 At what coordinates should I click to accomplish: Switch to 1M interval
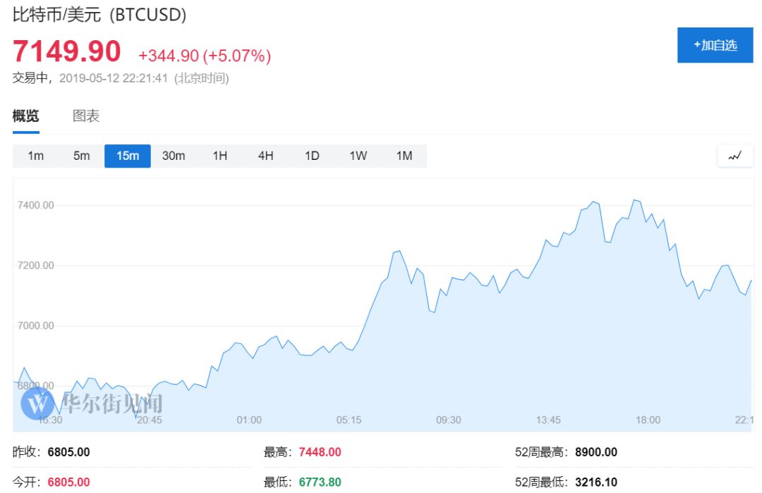pos(404,156)
